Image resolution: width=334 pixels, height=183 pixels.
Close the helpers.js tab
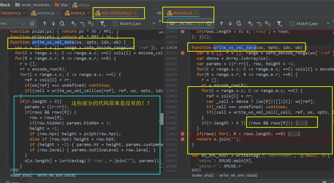pos(24,13)
